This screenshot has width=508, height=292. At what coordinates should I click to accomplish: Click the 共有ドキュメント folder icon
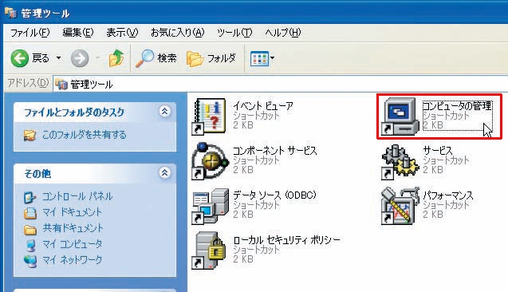pyautogui.click(x=30, y=229)
